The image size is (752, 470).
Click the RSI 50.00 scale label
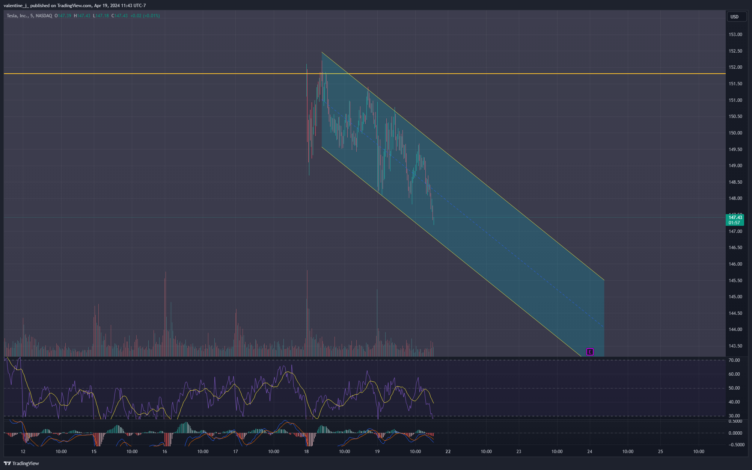click(734, 388)
